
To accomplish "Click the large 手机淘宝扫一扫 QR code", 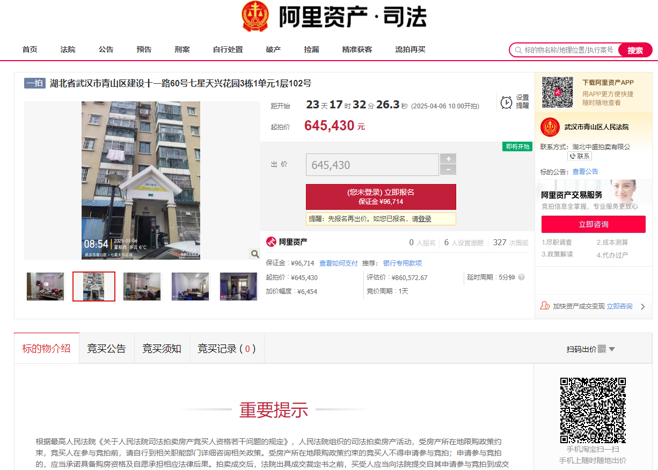I will coord(593,410).
